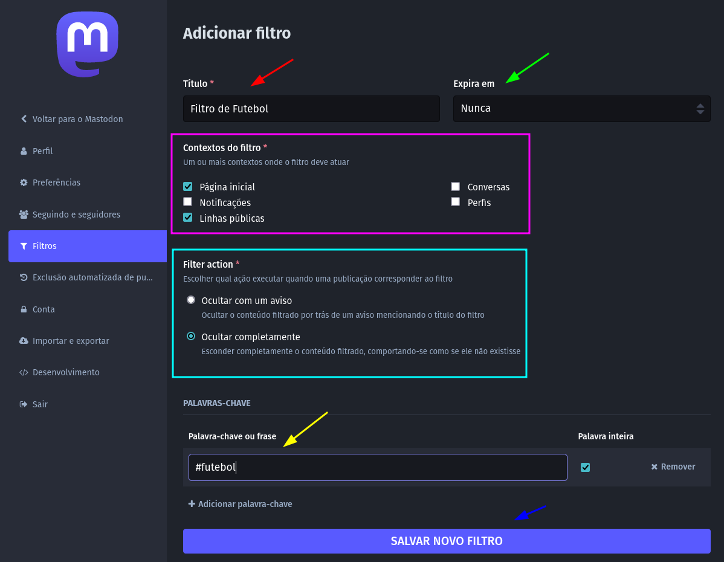This screenshot has height=562, width=724.
Task: Click the keyword input containing #futebol
Action: tap(378, 467)
